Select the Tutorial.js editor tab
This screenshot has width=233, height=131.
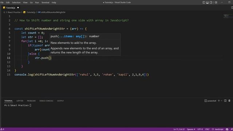coord(11,8)
